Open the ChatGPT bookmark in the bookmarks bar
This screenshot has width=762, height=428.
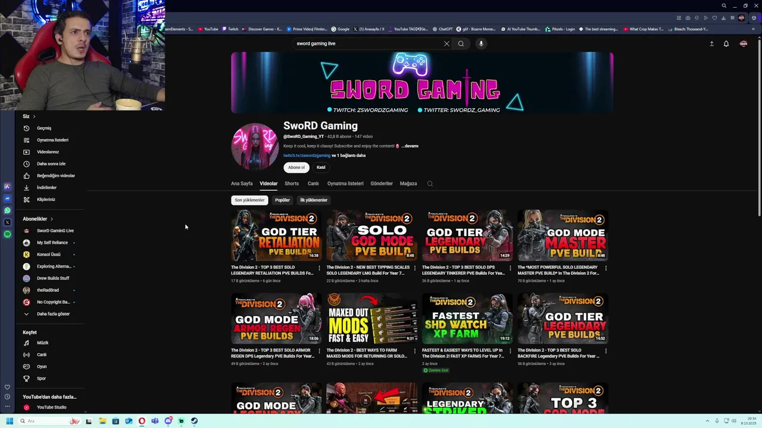pos(443,29)
